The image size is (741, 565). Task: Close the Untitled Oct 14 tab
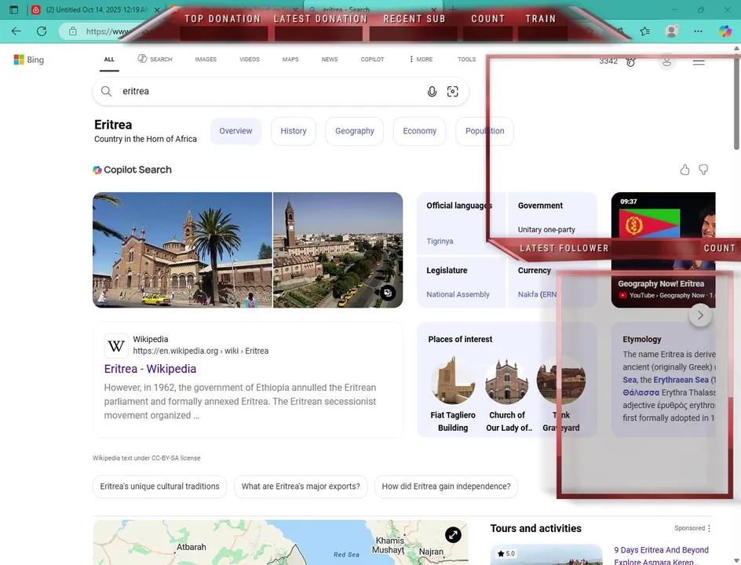coord(157,9)
